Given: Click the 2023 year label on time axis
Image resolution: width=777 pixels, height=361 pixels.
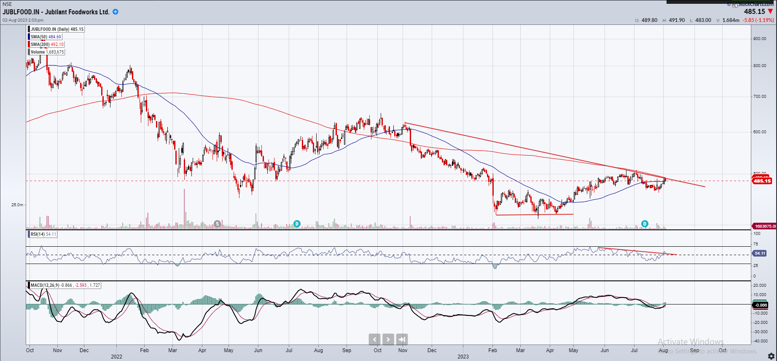Looking at the screenshot, I should click(463, 356).
